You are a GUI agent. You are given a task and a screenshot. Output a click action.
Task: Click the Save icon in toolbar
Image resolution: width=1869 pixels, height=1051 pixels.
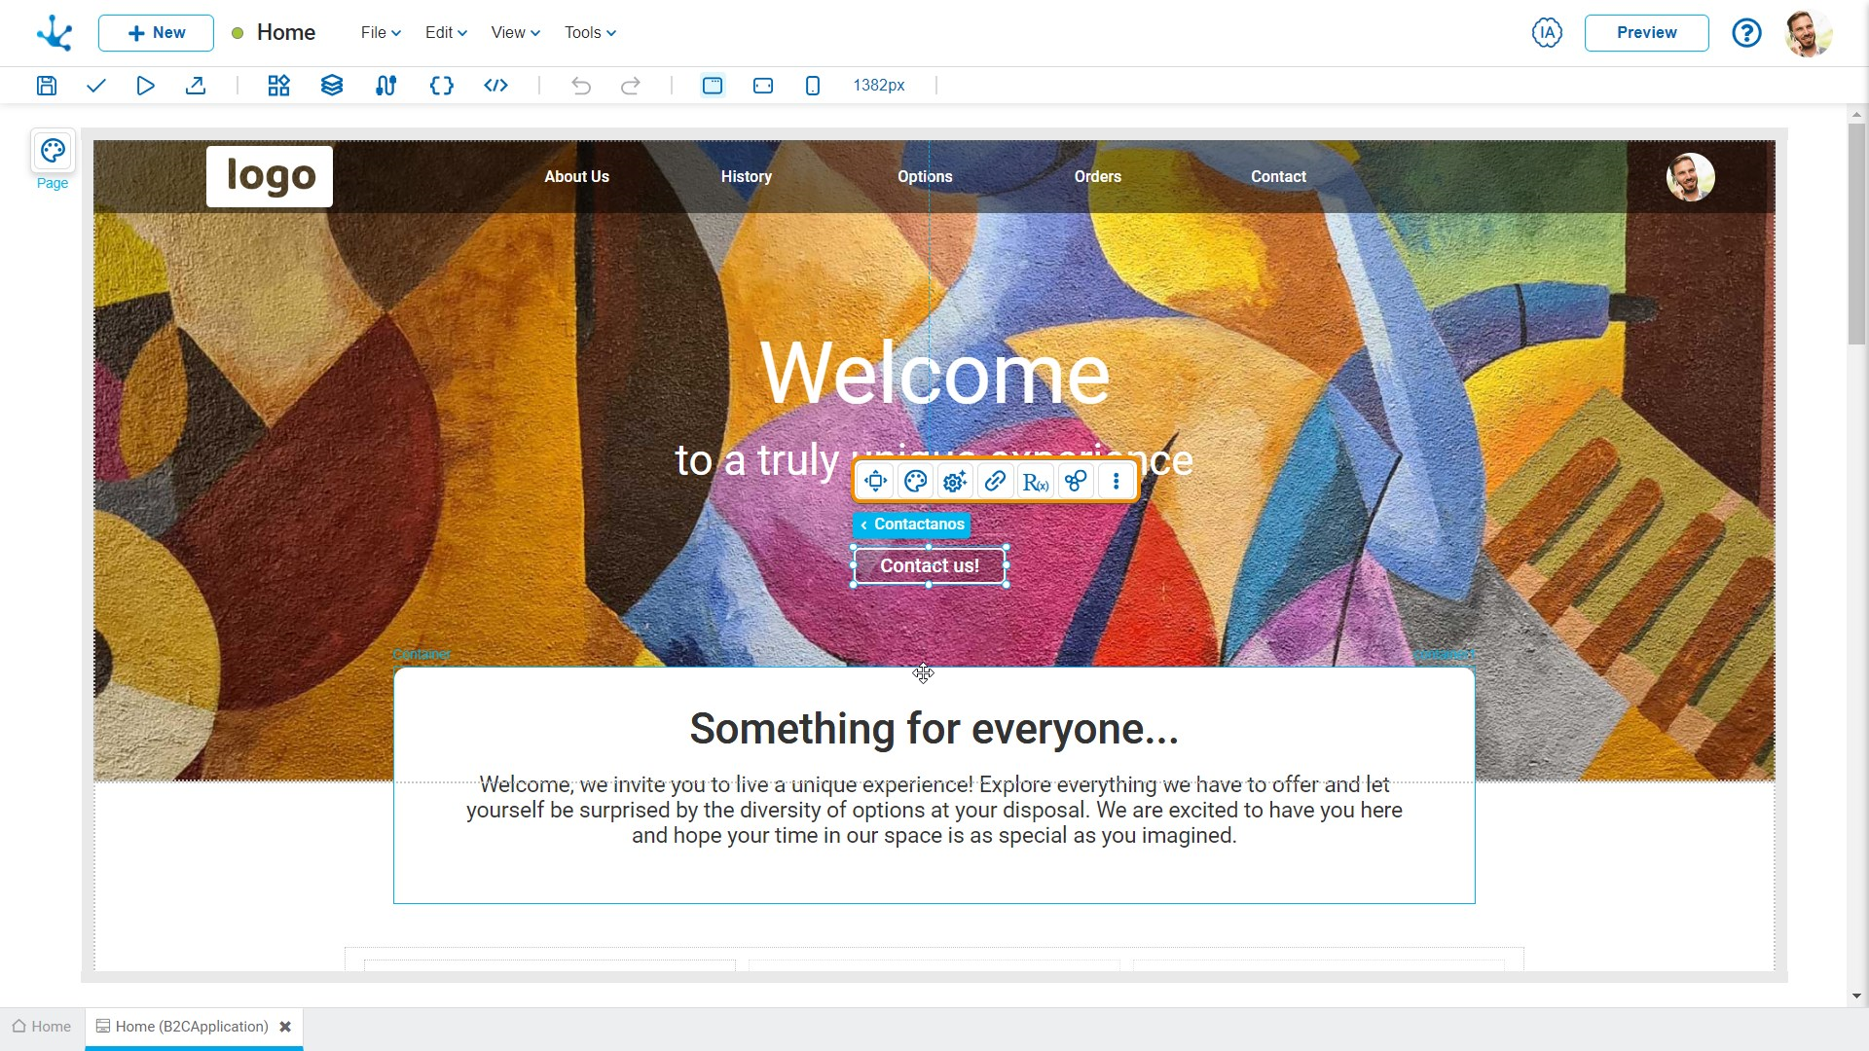pyautogui.click(x=47, y=86)
